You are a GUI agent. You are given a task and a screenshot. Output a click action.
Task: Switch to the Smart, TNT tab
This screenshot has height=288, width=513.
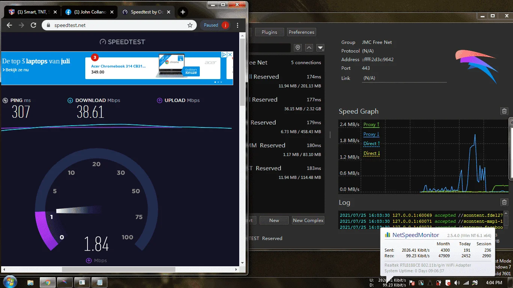coord(32,12)
